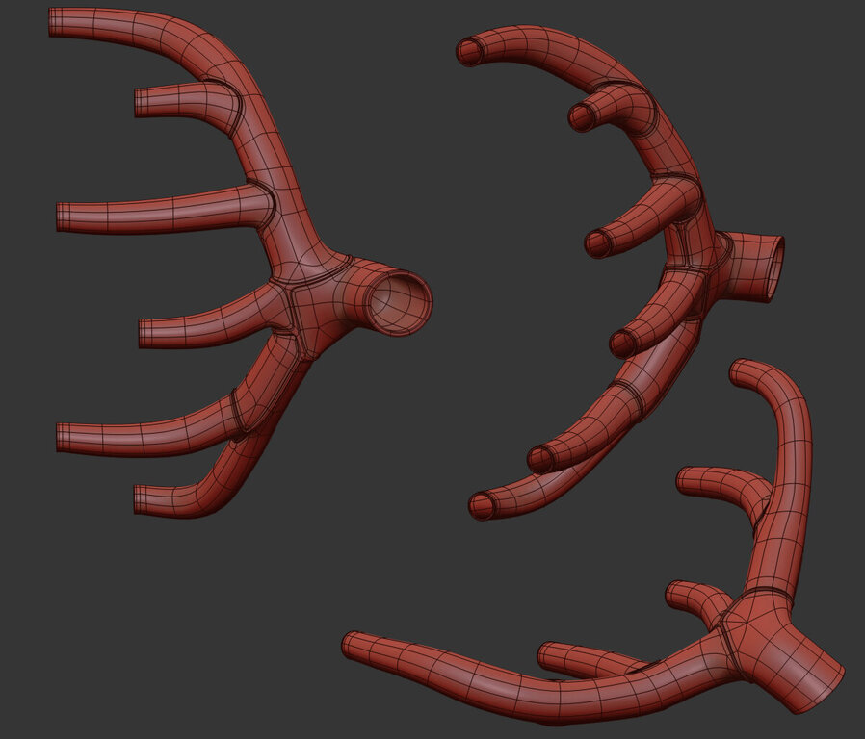Click the fourth tine opening on upper-right antler
Viewport: 865px width, 739px height.
[623, 343]
